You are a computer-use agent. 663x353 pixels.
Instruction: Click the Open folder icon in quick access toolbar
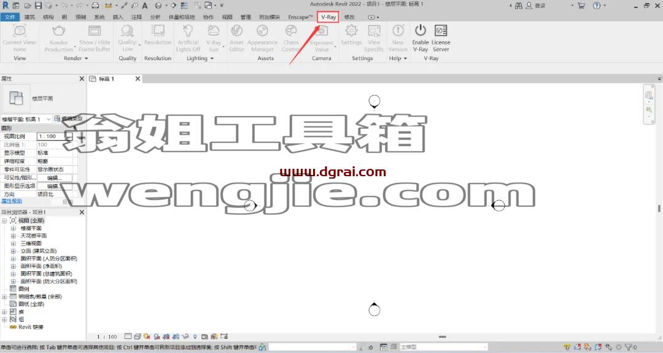coord(28,6)
